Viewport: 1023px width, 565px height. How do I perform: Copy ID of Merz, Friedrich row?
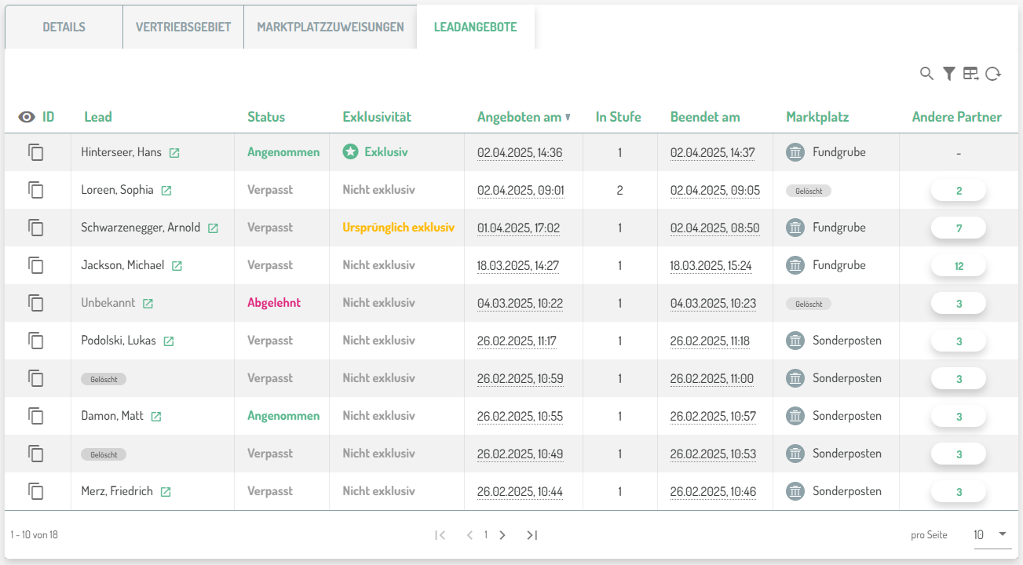coord(36,491)
